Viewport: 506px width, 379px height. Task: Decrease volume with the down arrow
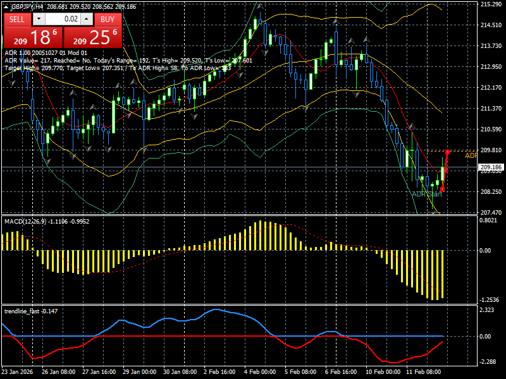tap(39, 19)
